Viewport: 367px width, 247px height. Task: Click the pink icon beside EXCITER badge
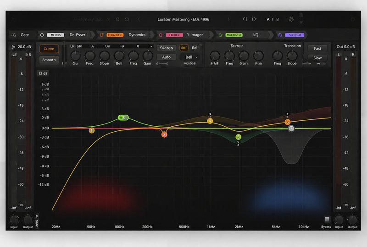[x=161, y=35]
